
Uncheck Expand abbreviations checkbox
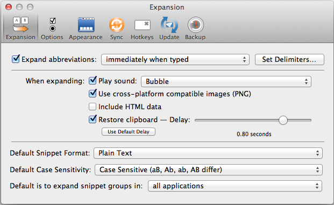pyautogui.click(x=16, y=59)
